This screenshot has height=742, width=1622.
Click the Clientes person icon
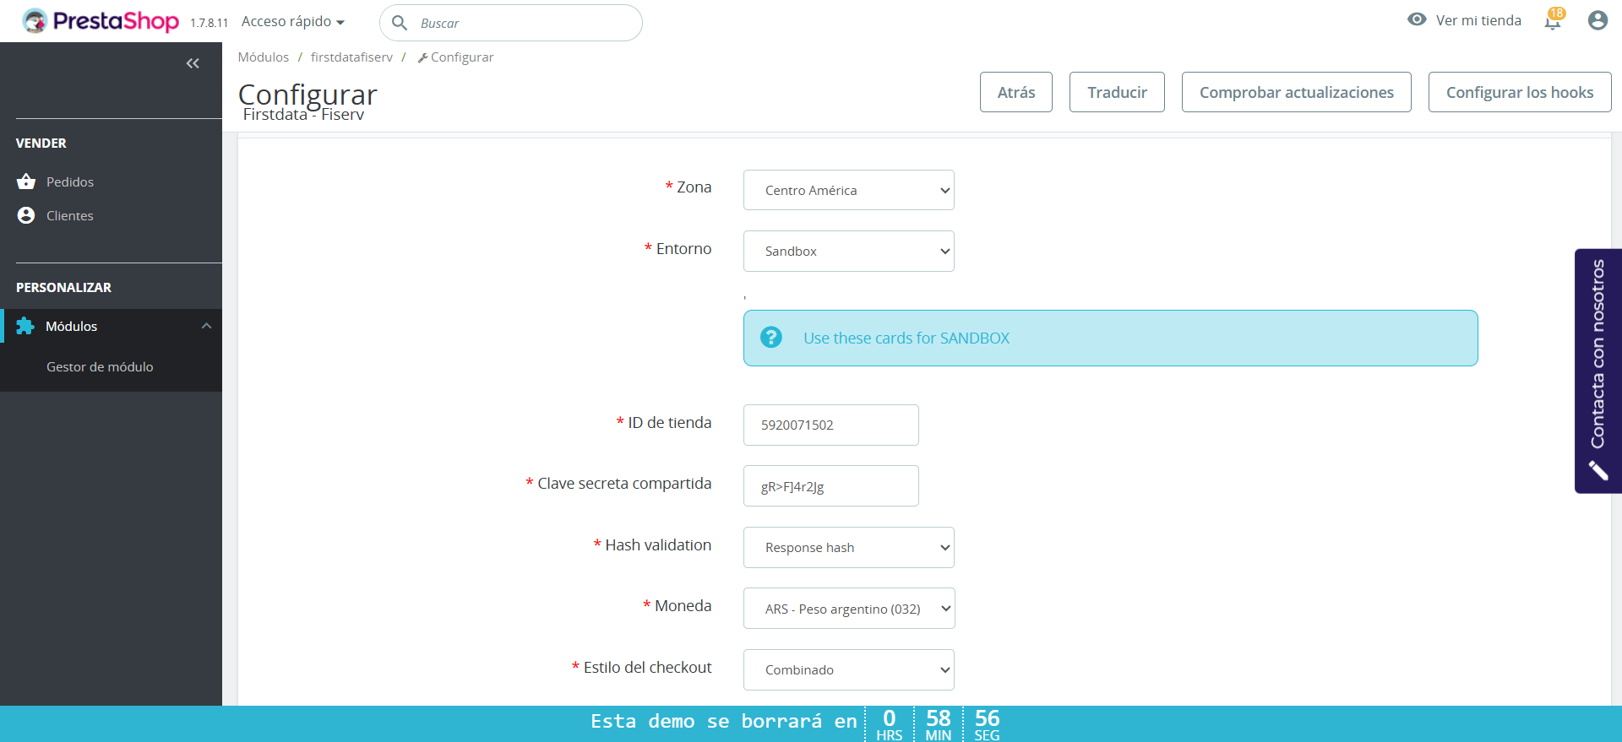click(26, 215)
